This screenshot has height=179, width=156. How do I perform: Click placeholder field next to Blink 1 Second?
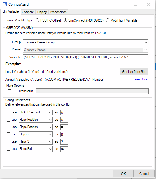(64, 113)
